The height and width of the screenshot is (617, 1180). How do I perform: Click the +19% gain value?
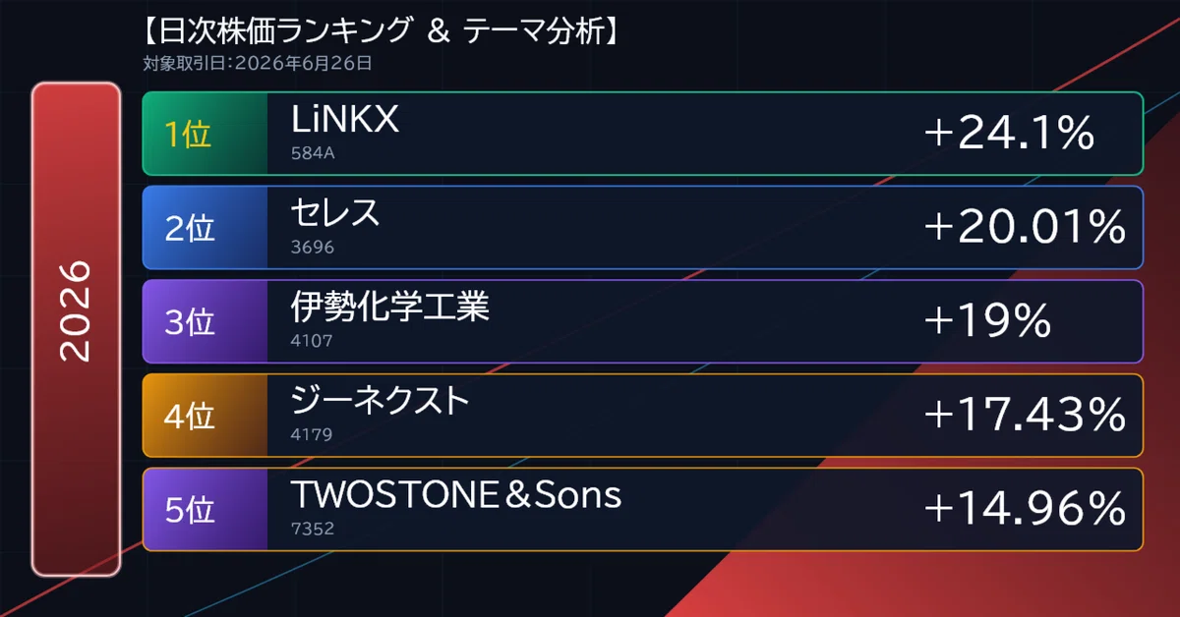pos(988,321)
